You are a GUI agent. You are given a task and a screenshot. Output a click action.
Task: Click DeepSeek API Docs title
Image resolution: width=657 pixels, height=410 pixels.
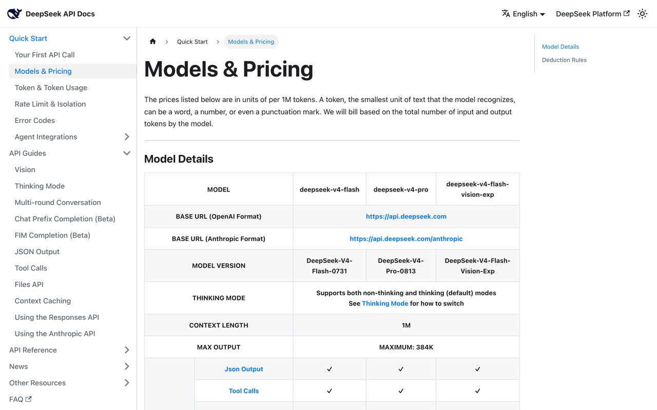click(x=60, y=14)
